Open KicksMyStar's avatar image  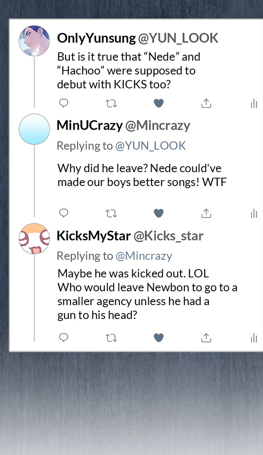(x=34, y=239)
